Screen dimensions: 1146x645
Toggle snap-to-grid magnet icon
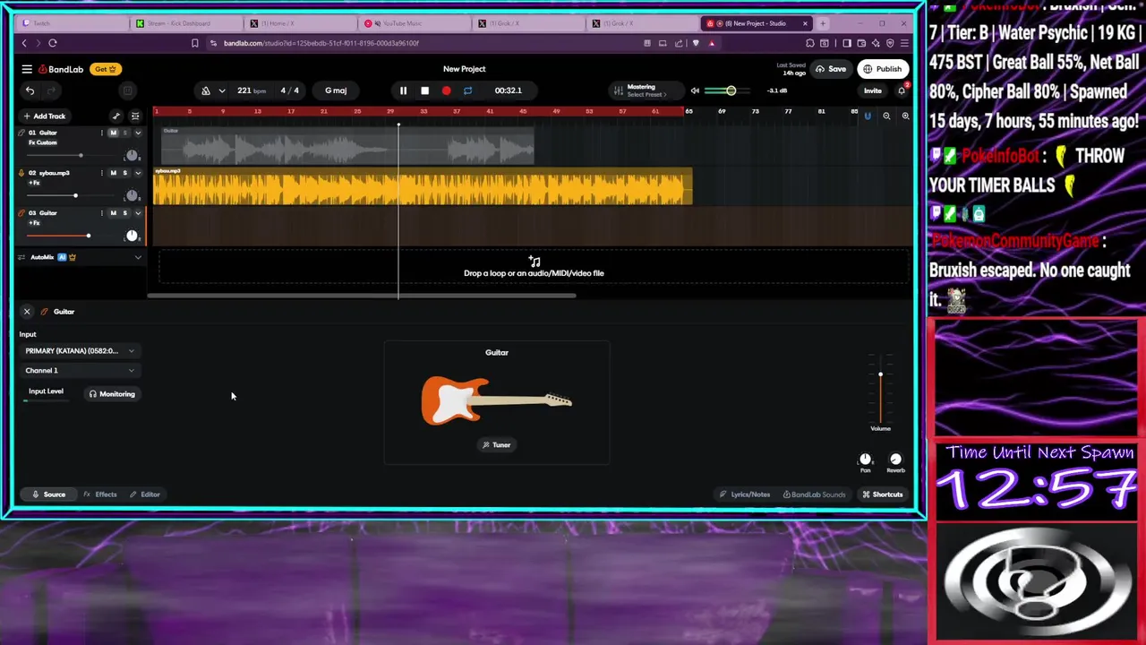point(867,116)
